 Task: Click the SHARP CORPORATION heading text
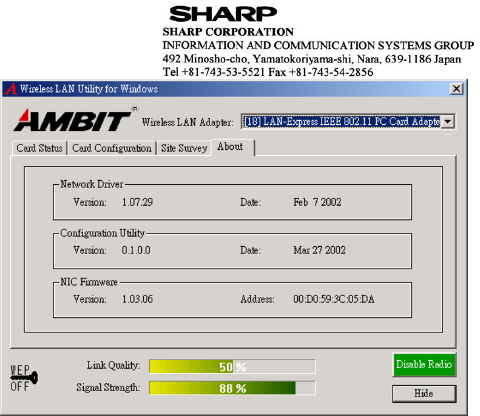click(x=228, y=32)
